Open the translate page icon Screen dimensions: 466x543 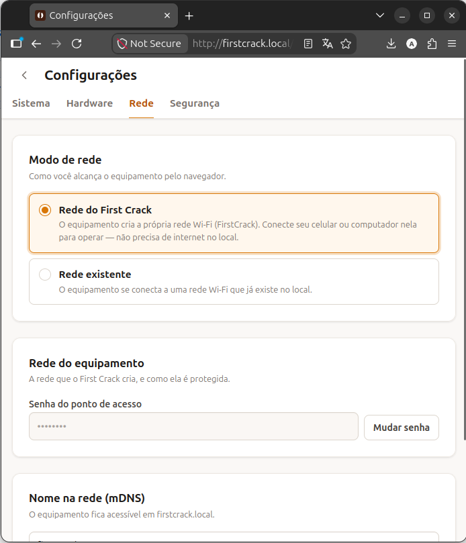click(327, 44)
